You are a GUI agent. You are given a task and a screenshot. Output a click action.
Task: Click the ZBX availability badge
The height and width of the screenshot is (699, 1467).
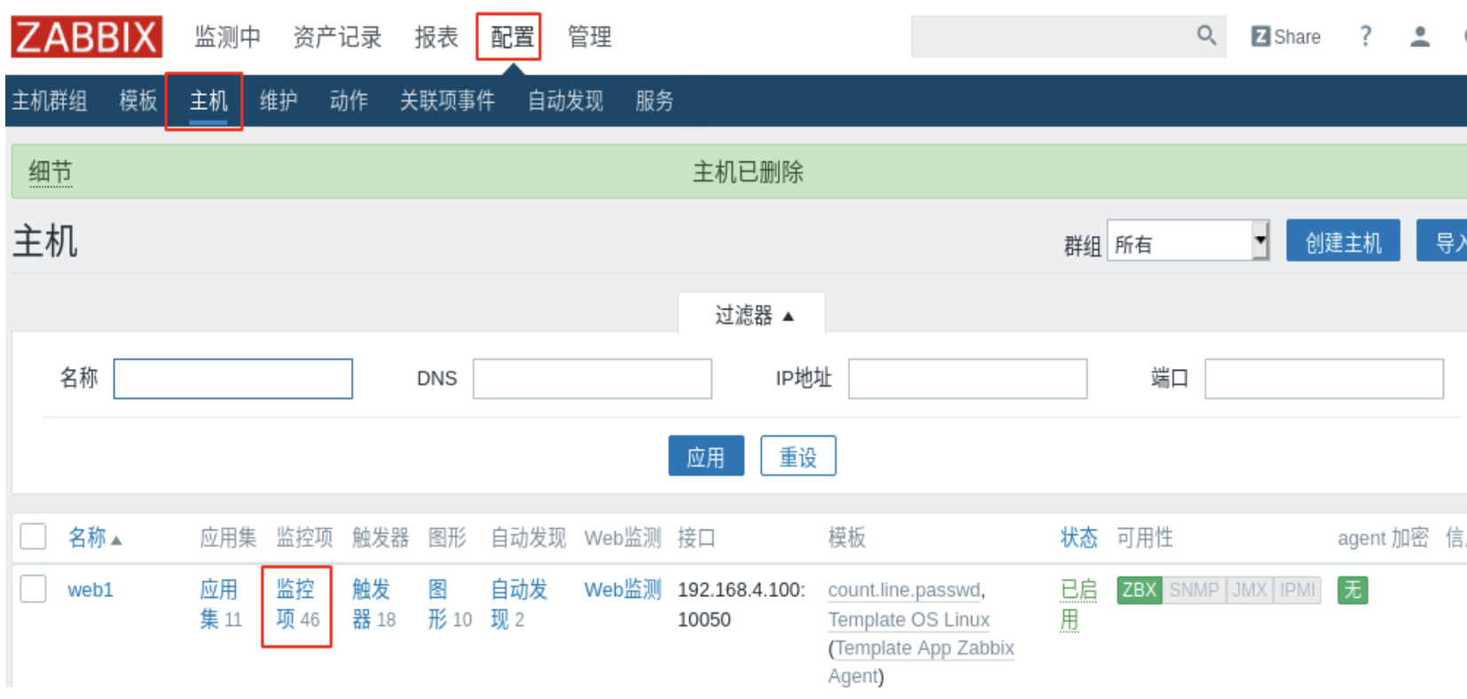(x=1139, y=590)
